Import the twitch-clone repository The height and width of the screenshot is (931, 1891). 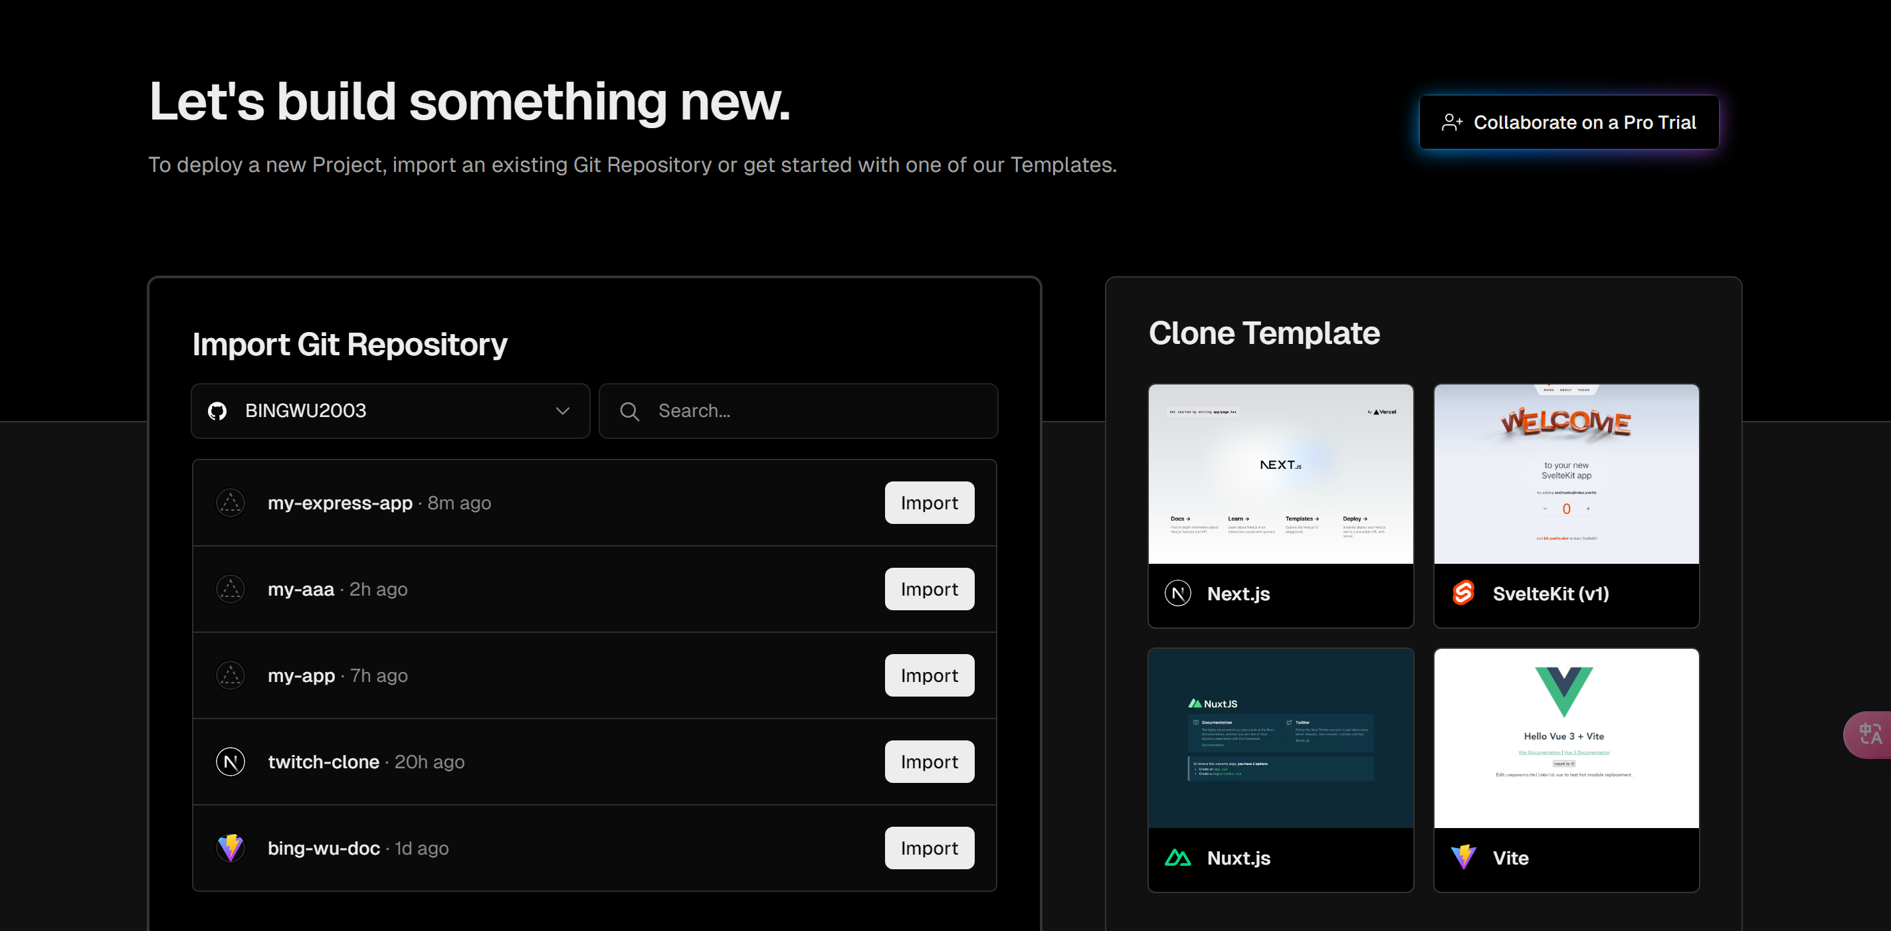(x=929, y=762)
